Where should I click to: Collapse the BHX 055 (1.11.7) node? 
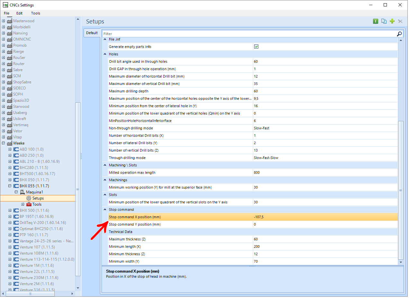10,186
